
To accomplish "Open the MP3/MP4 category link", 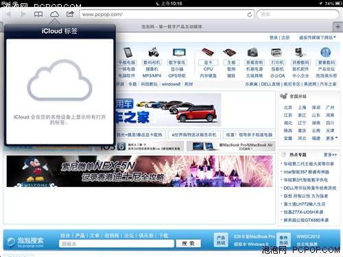I will click(152, 75).
